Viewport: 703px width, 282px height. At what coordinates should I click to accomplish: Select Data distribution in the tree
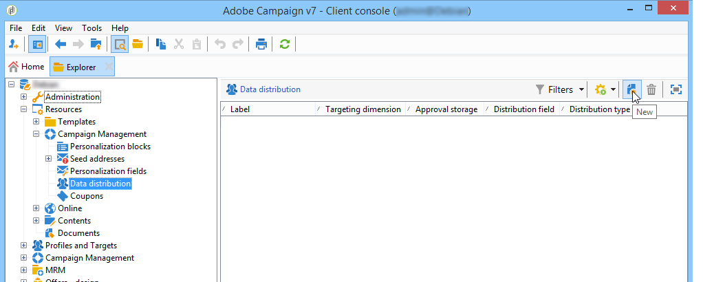click(100, 184)
